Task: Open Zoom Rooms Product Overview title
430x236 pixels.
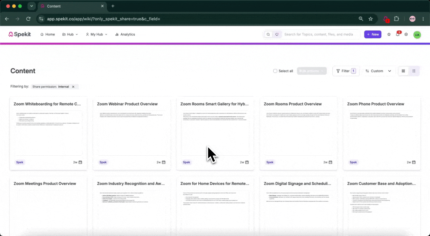Action: point(293,104)
